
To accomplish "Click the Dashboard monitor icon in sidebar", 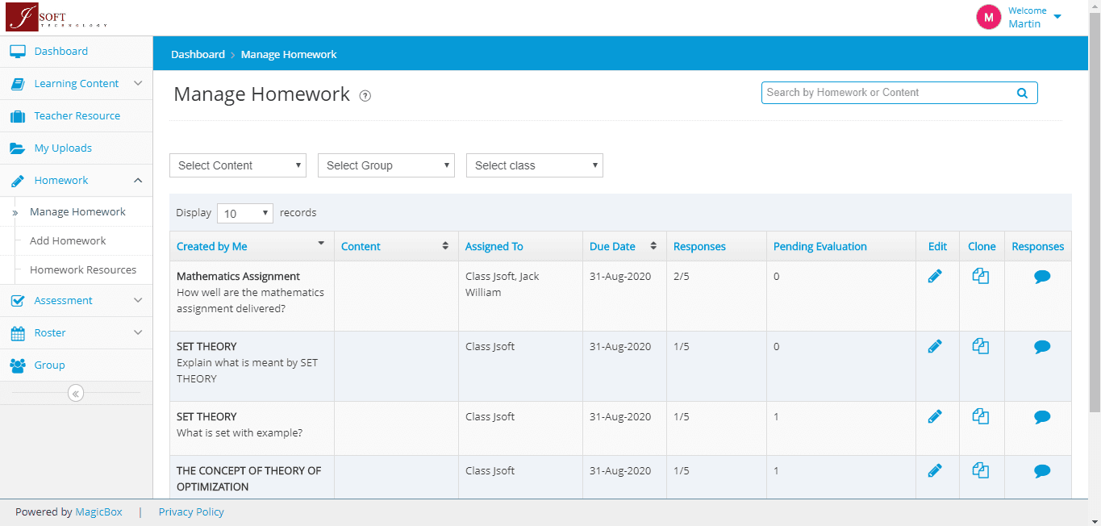I will click(18, 52).
